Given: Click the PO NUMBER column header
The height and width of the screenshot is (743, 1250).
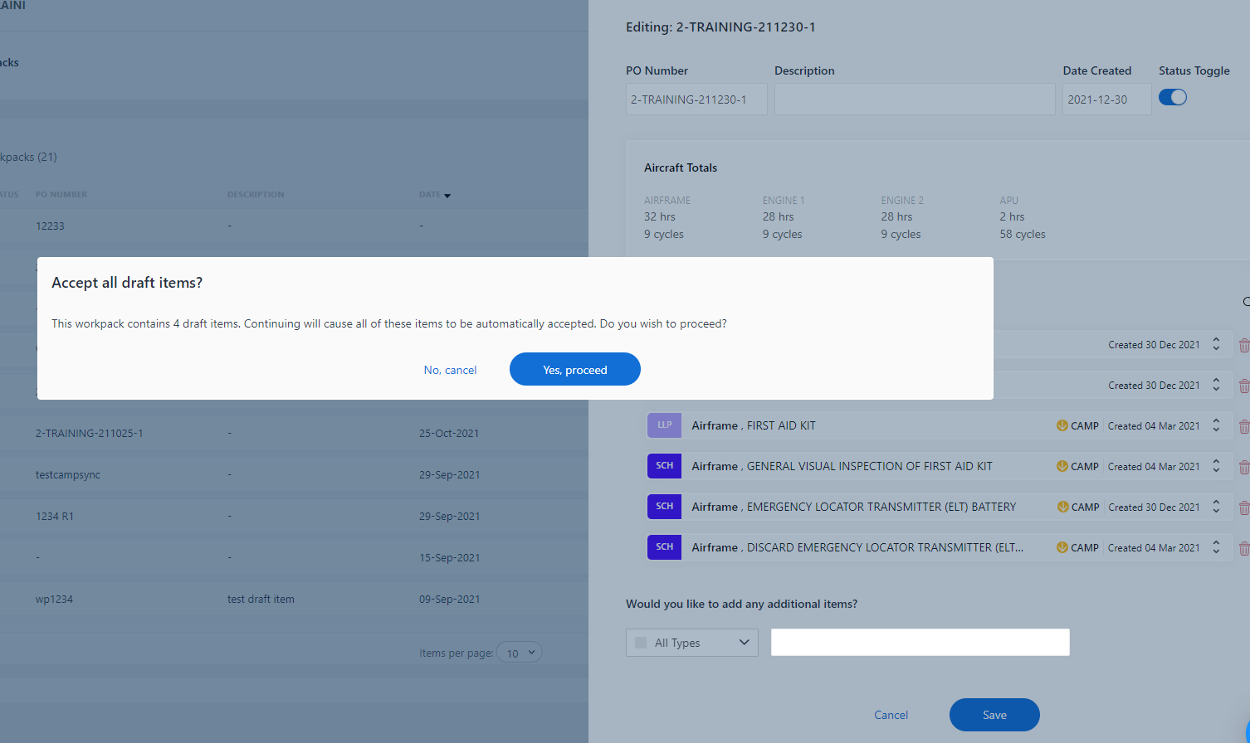Looking at the screenshot, I should click(61, 195).
